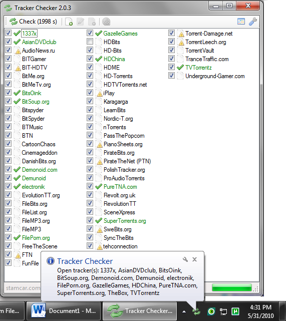Show hidden system tray icons arrow

(184, 311)
